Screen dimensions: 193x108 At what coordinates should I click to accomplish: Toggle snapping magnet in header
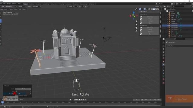pos(80,7)
